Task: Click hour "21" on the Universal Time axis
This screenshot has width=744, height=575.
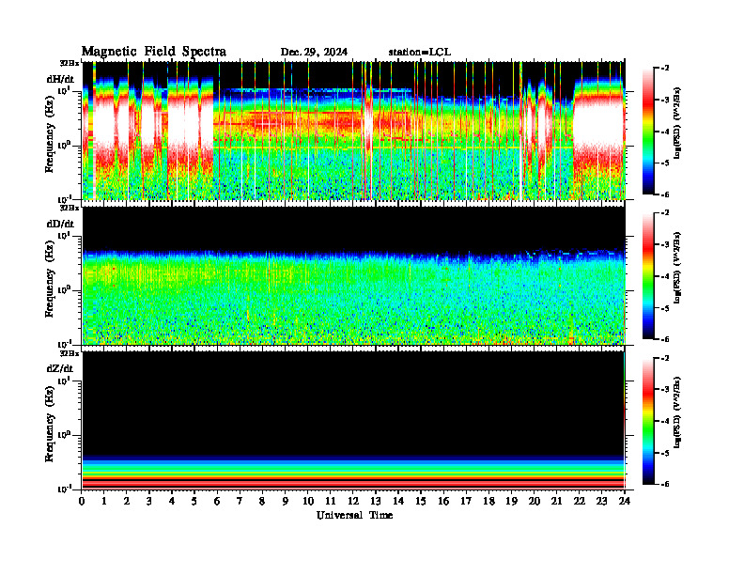Action: 556,501
